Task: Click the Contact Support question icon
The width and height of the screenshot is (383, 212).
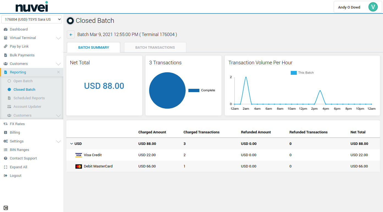Action: click(6, 158)
